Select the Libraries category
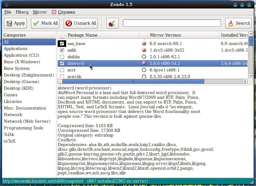This screenshot has height=186, width=256. [29, 102]
